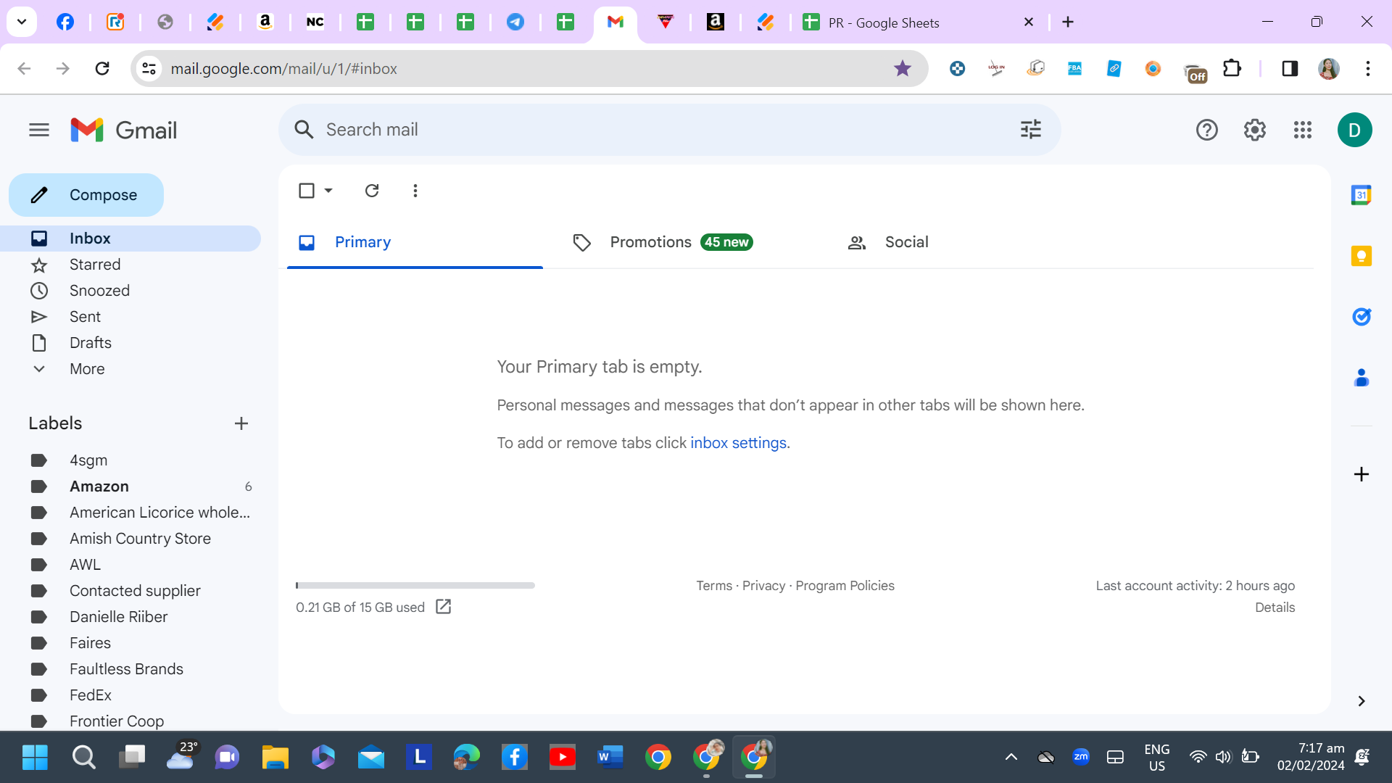Click the Search mail field

coord(669,130)
